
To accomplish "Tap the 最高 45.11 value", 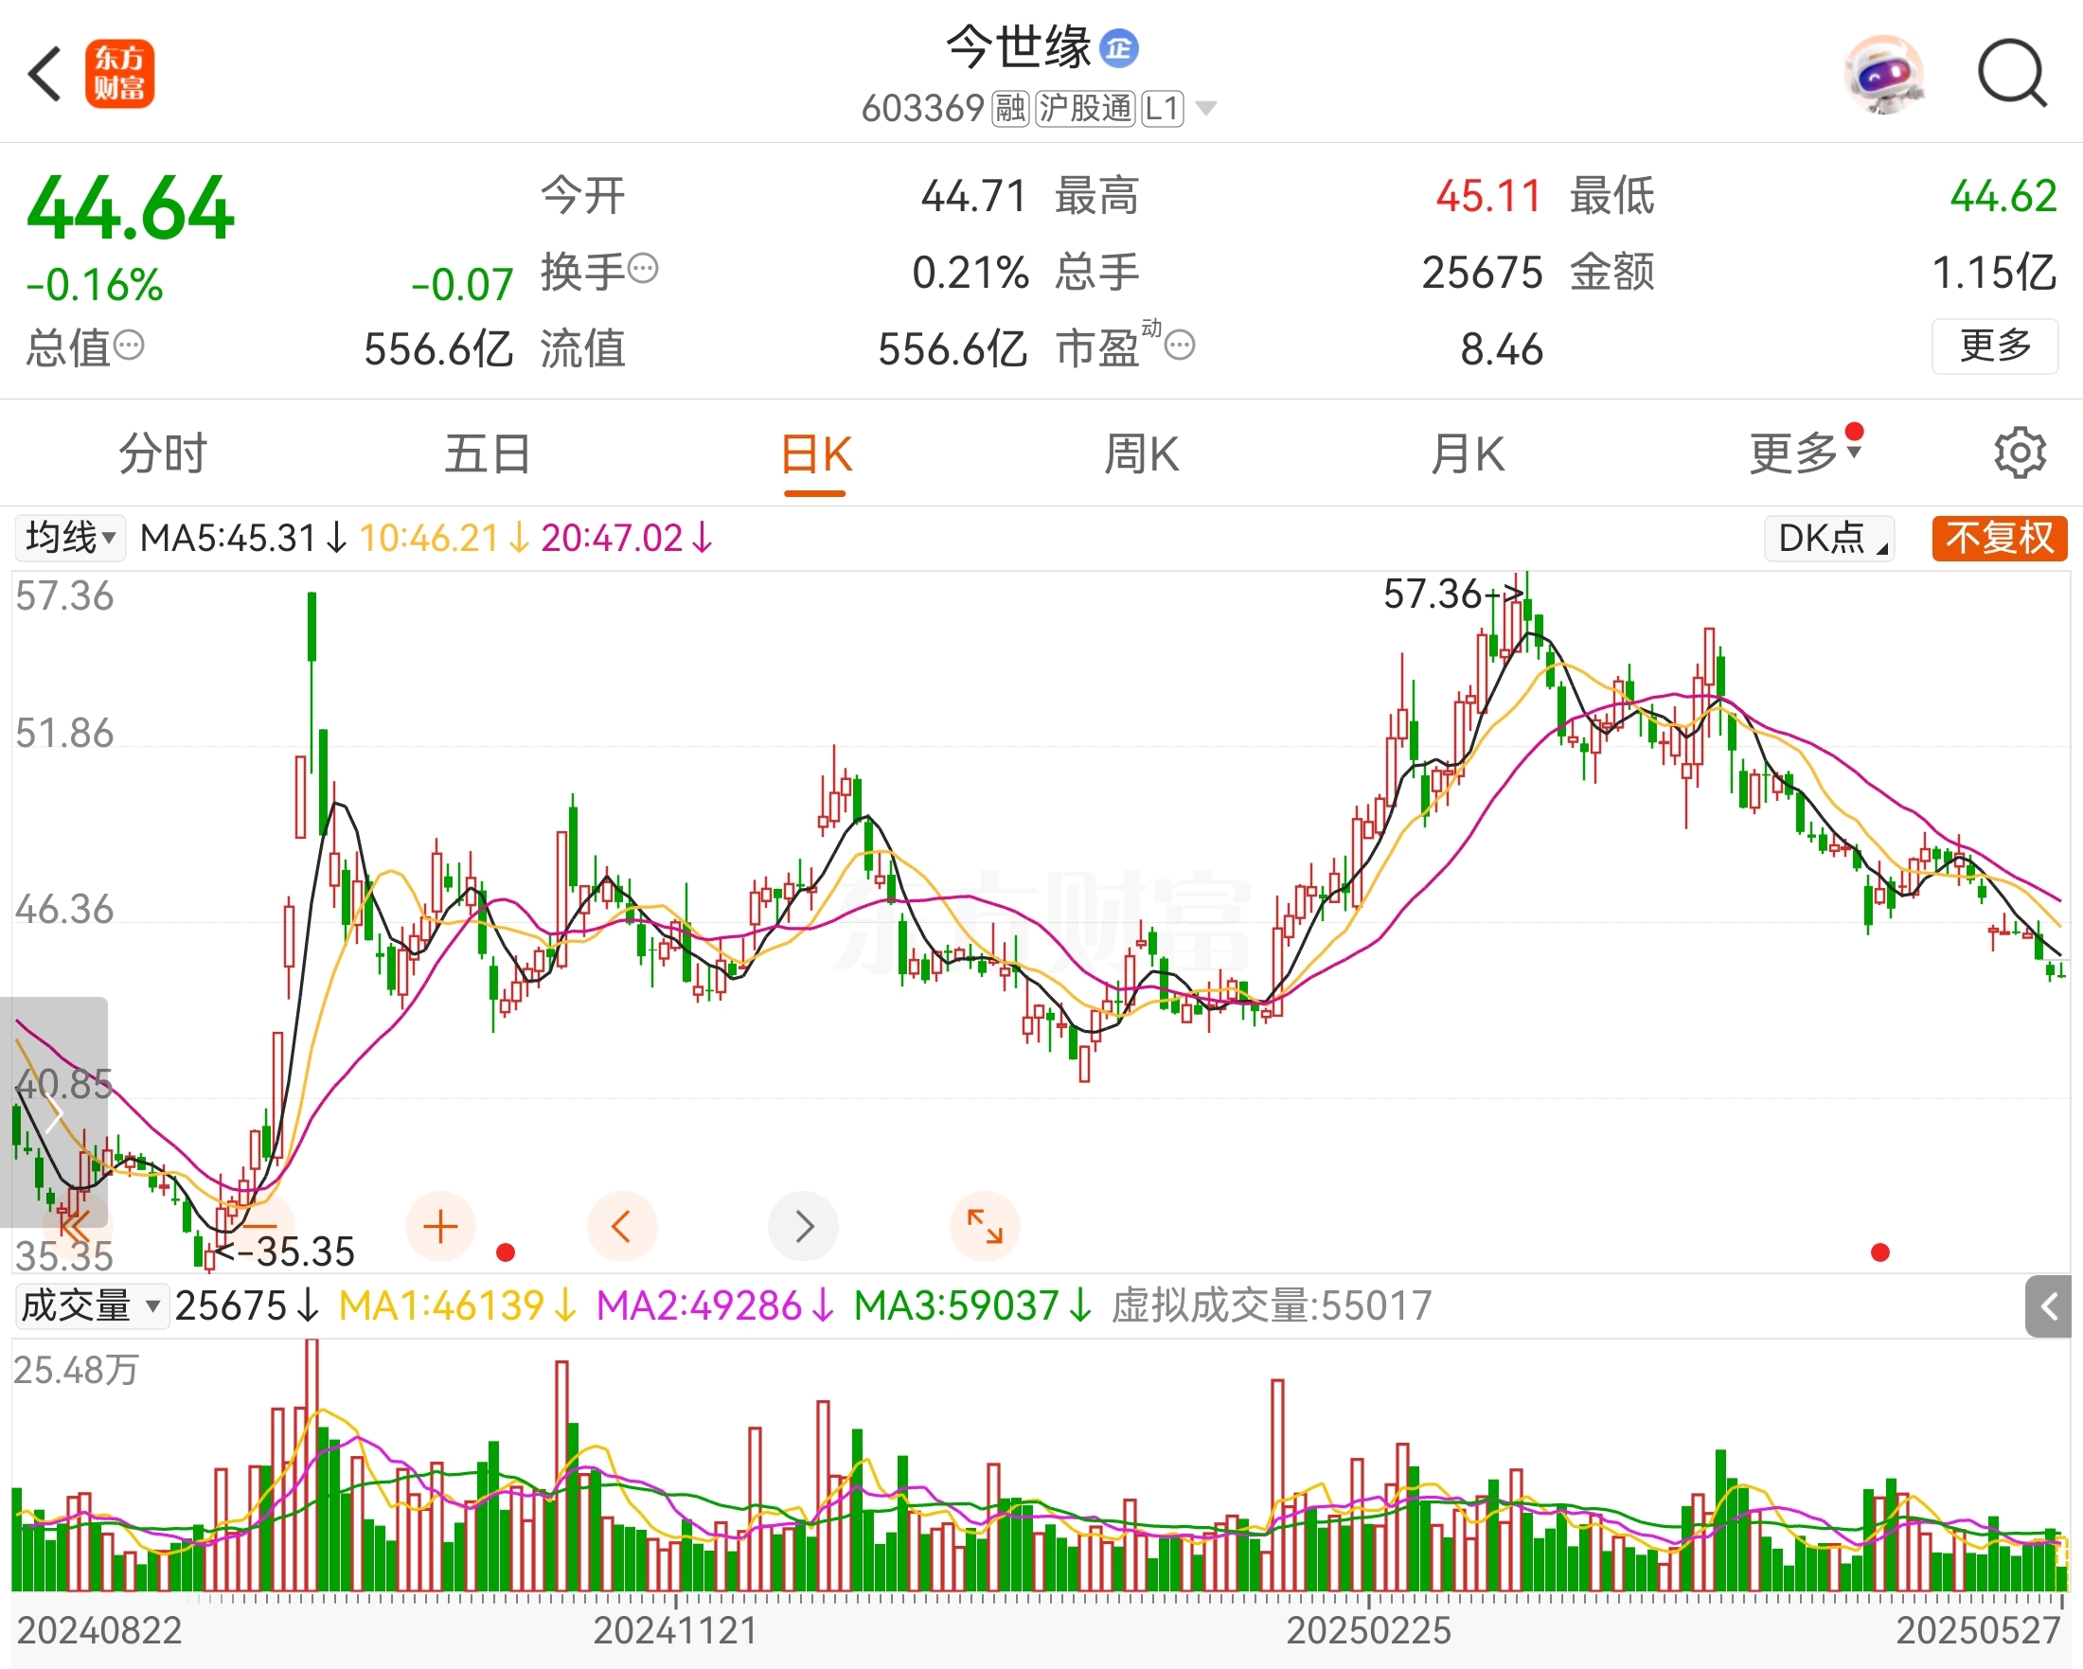I will (x=1487, y=196).
